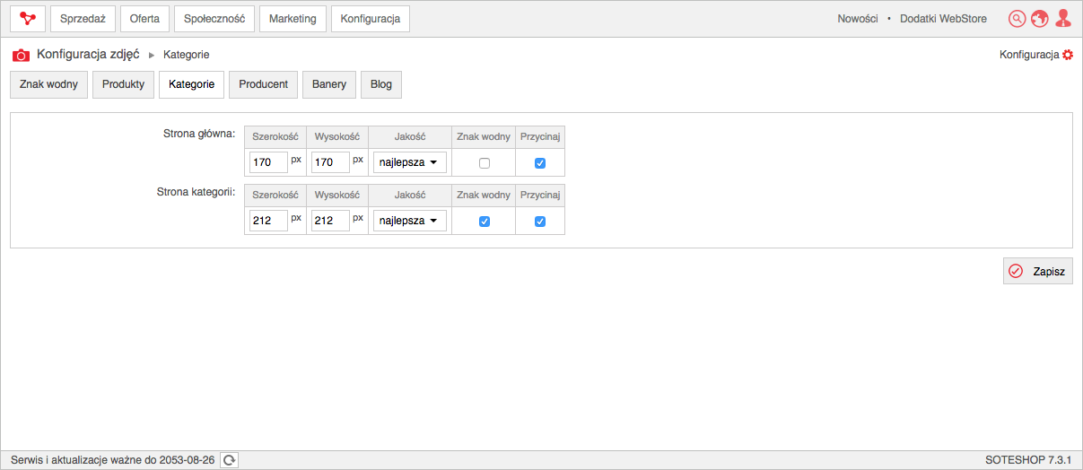Open the Dodatki WebStore link
This screenshot has width=1083, height=470.
pyautogui.click(x=943, y=19)
